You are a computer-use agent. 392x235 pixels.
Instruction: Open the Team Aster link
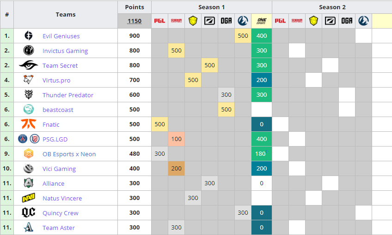pos(58,228)
